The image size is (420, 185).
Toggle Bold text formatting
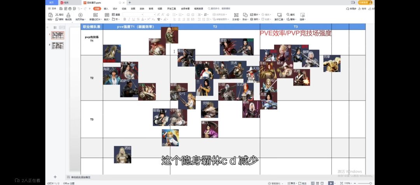point(124,19)
